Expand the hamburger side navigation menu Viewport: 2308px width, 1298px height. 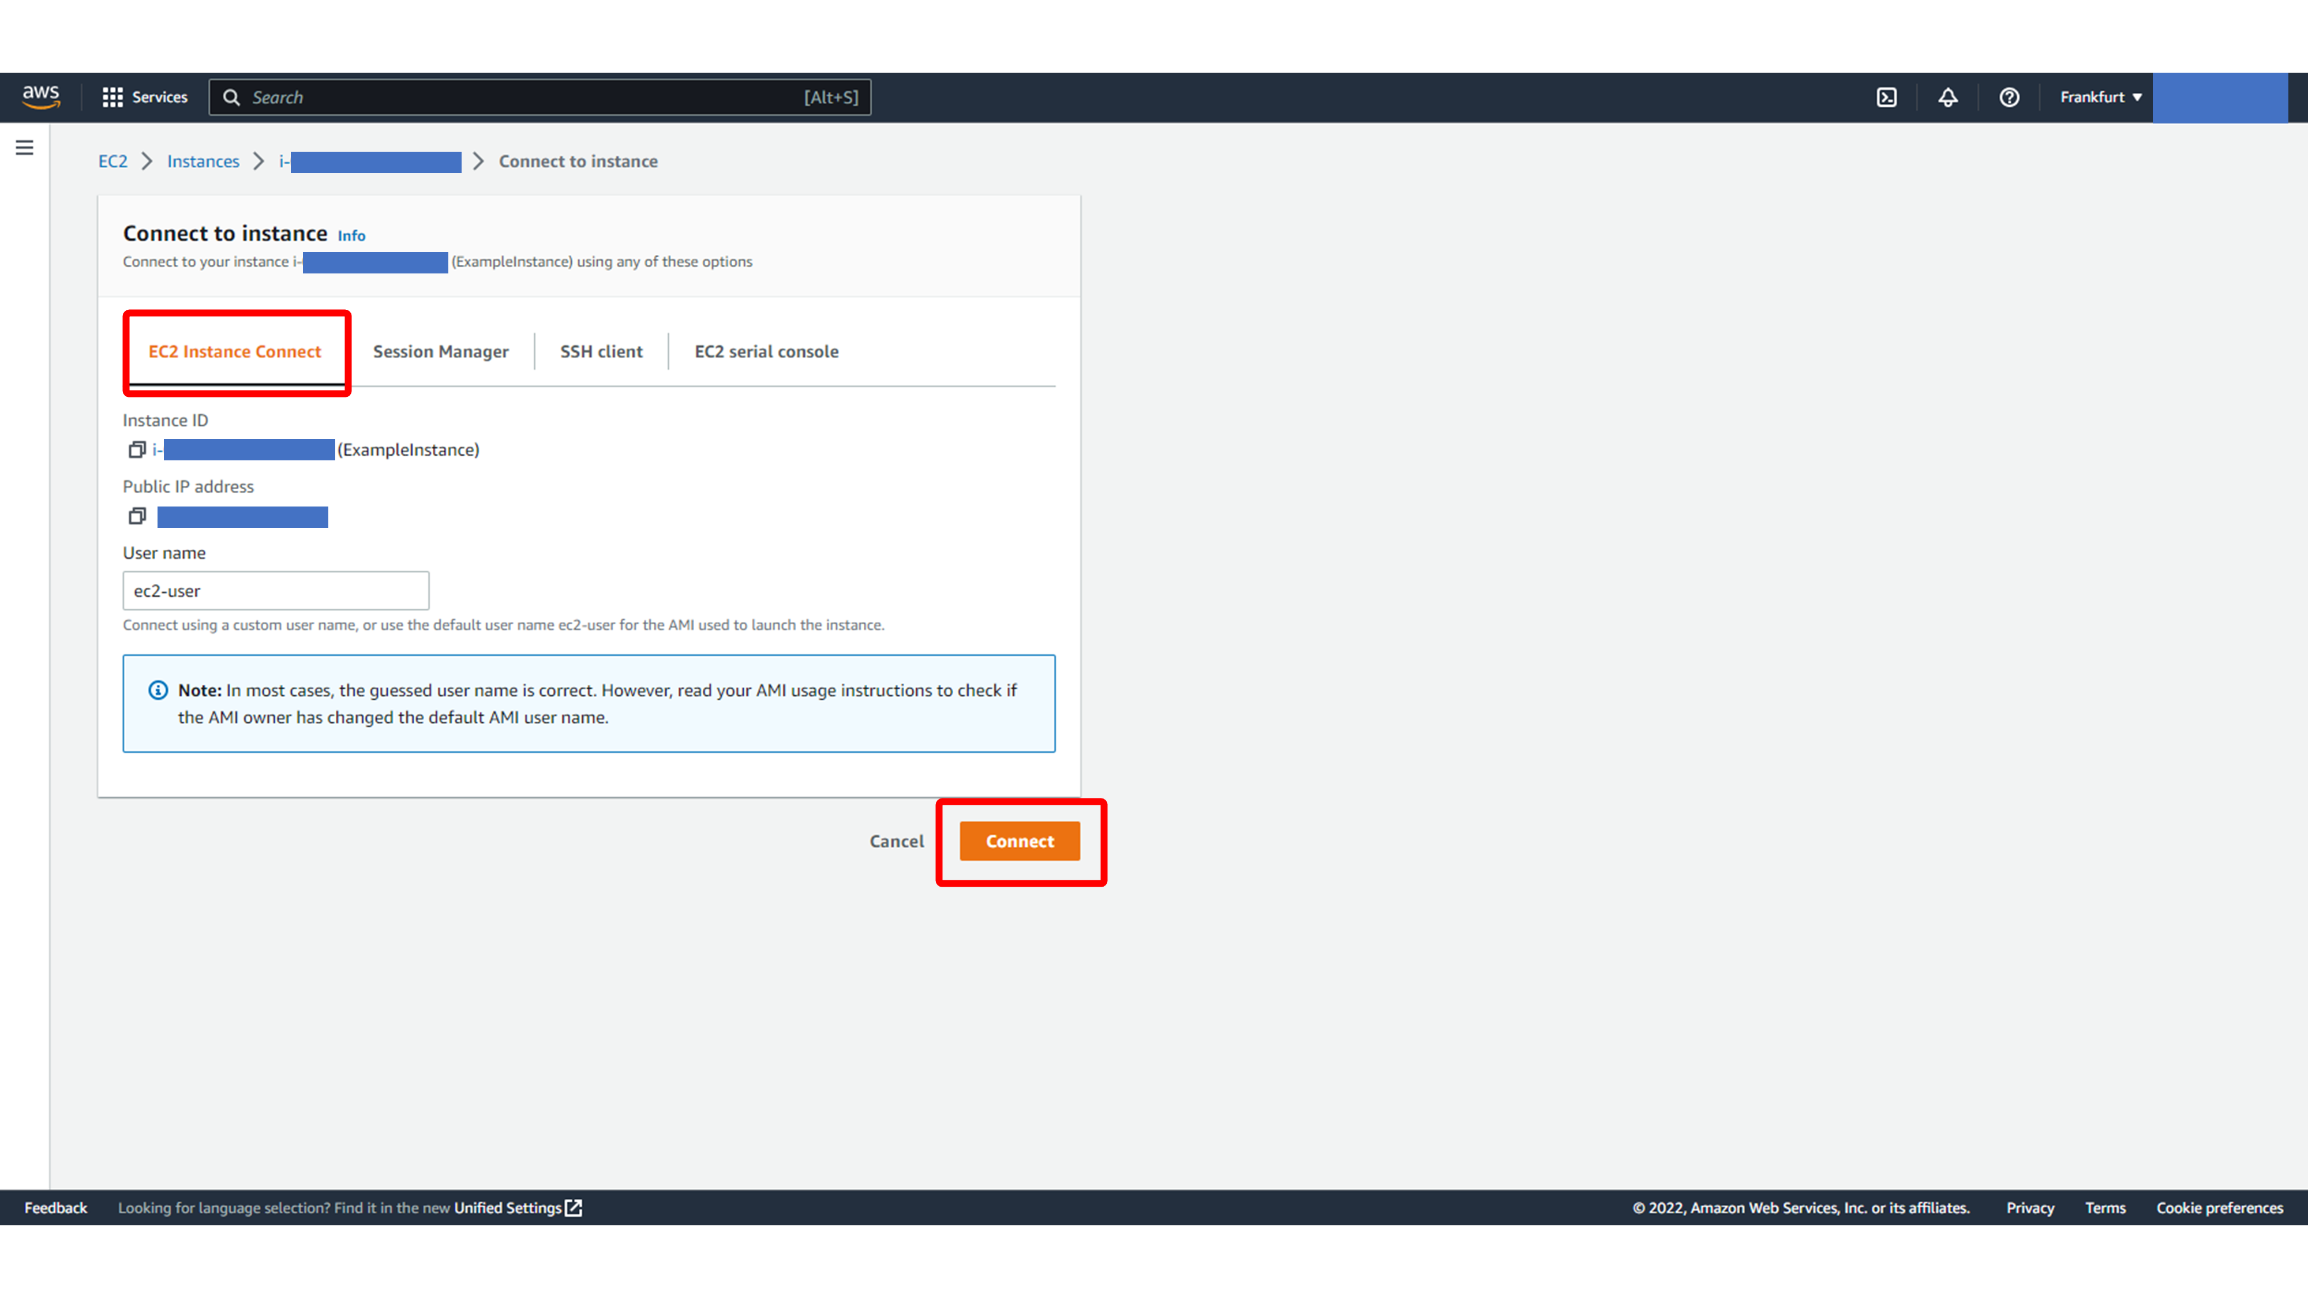[24, 148]
